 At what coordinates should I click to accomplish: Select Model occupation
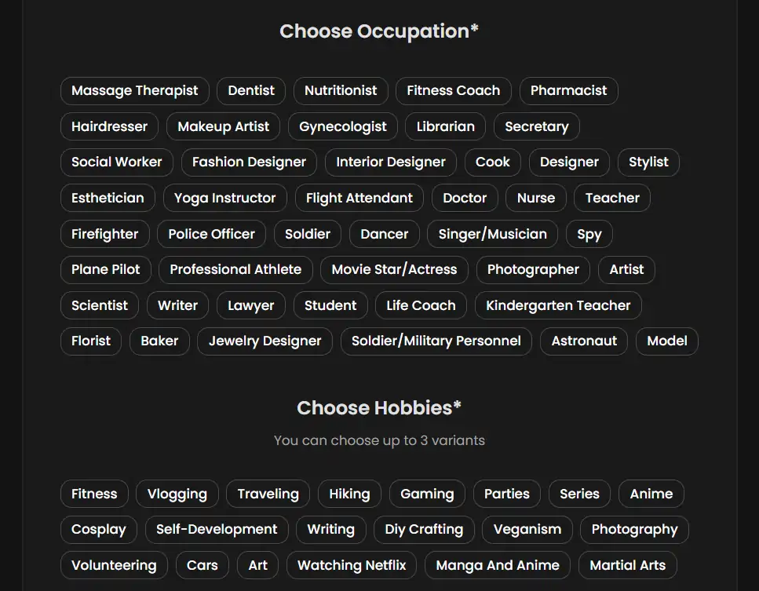[x=666, y=341]
